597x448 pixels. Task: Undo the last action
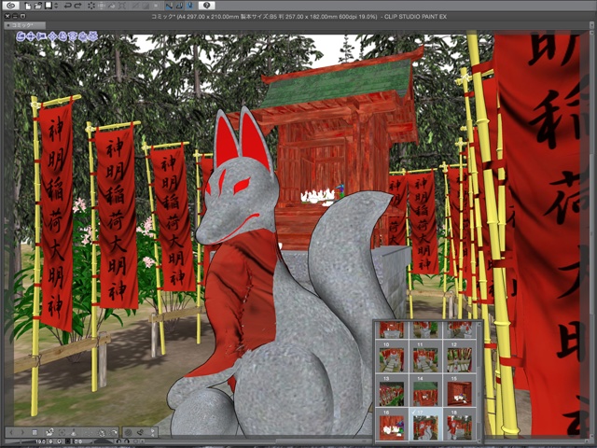68,6
